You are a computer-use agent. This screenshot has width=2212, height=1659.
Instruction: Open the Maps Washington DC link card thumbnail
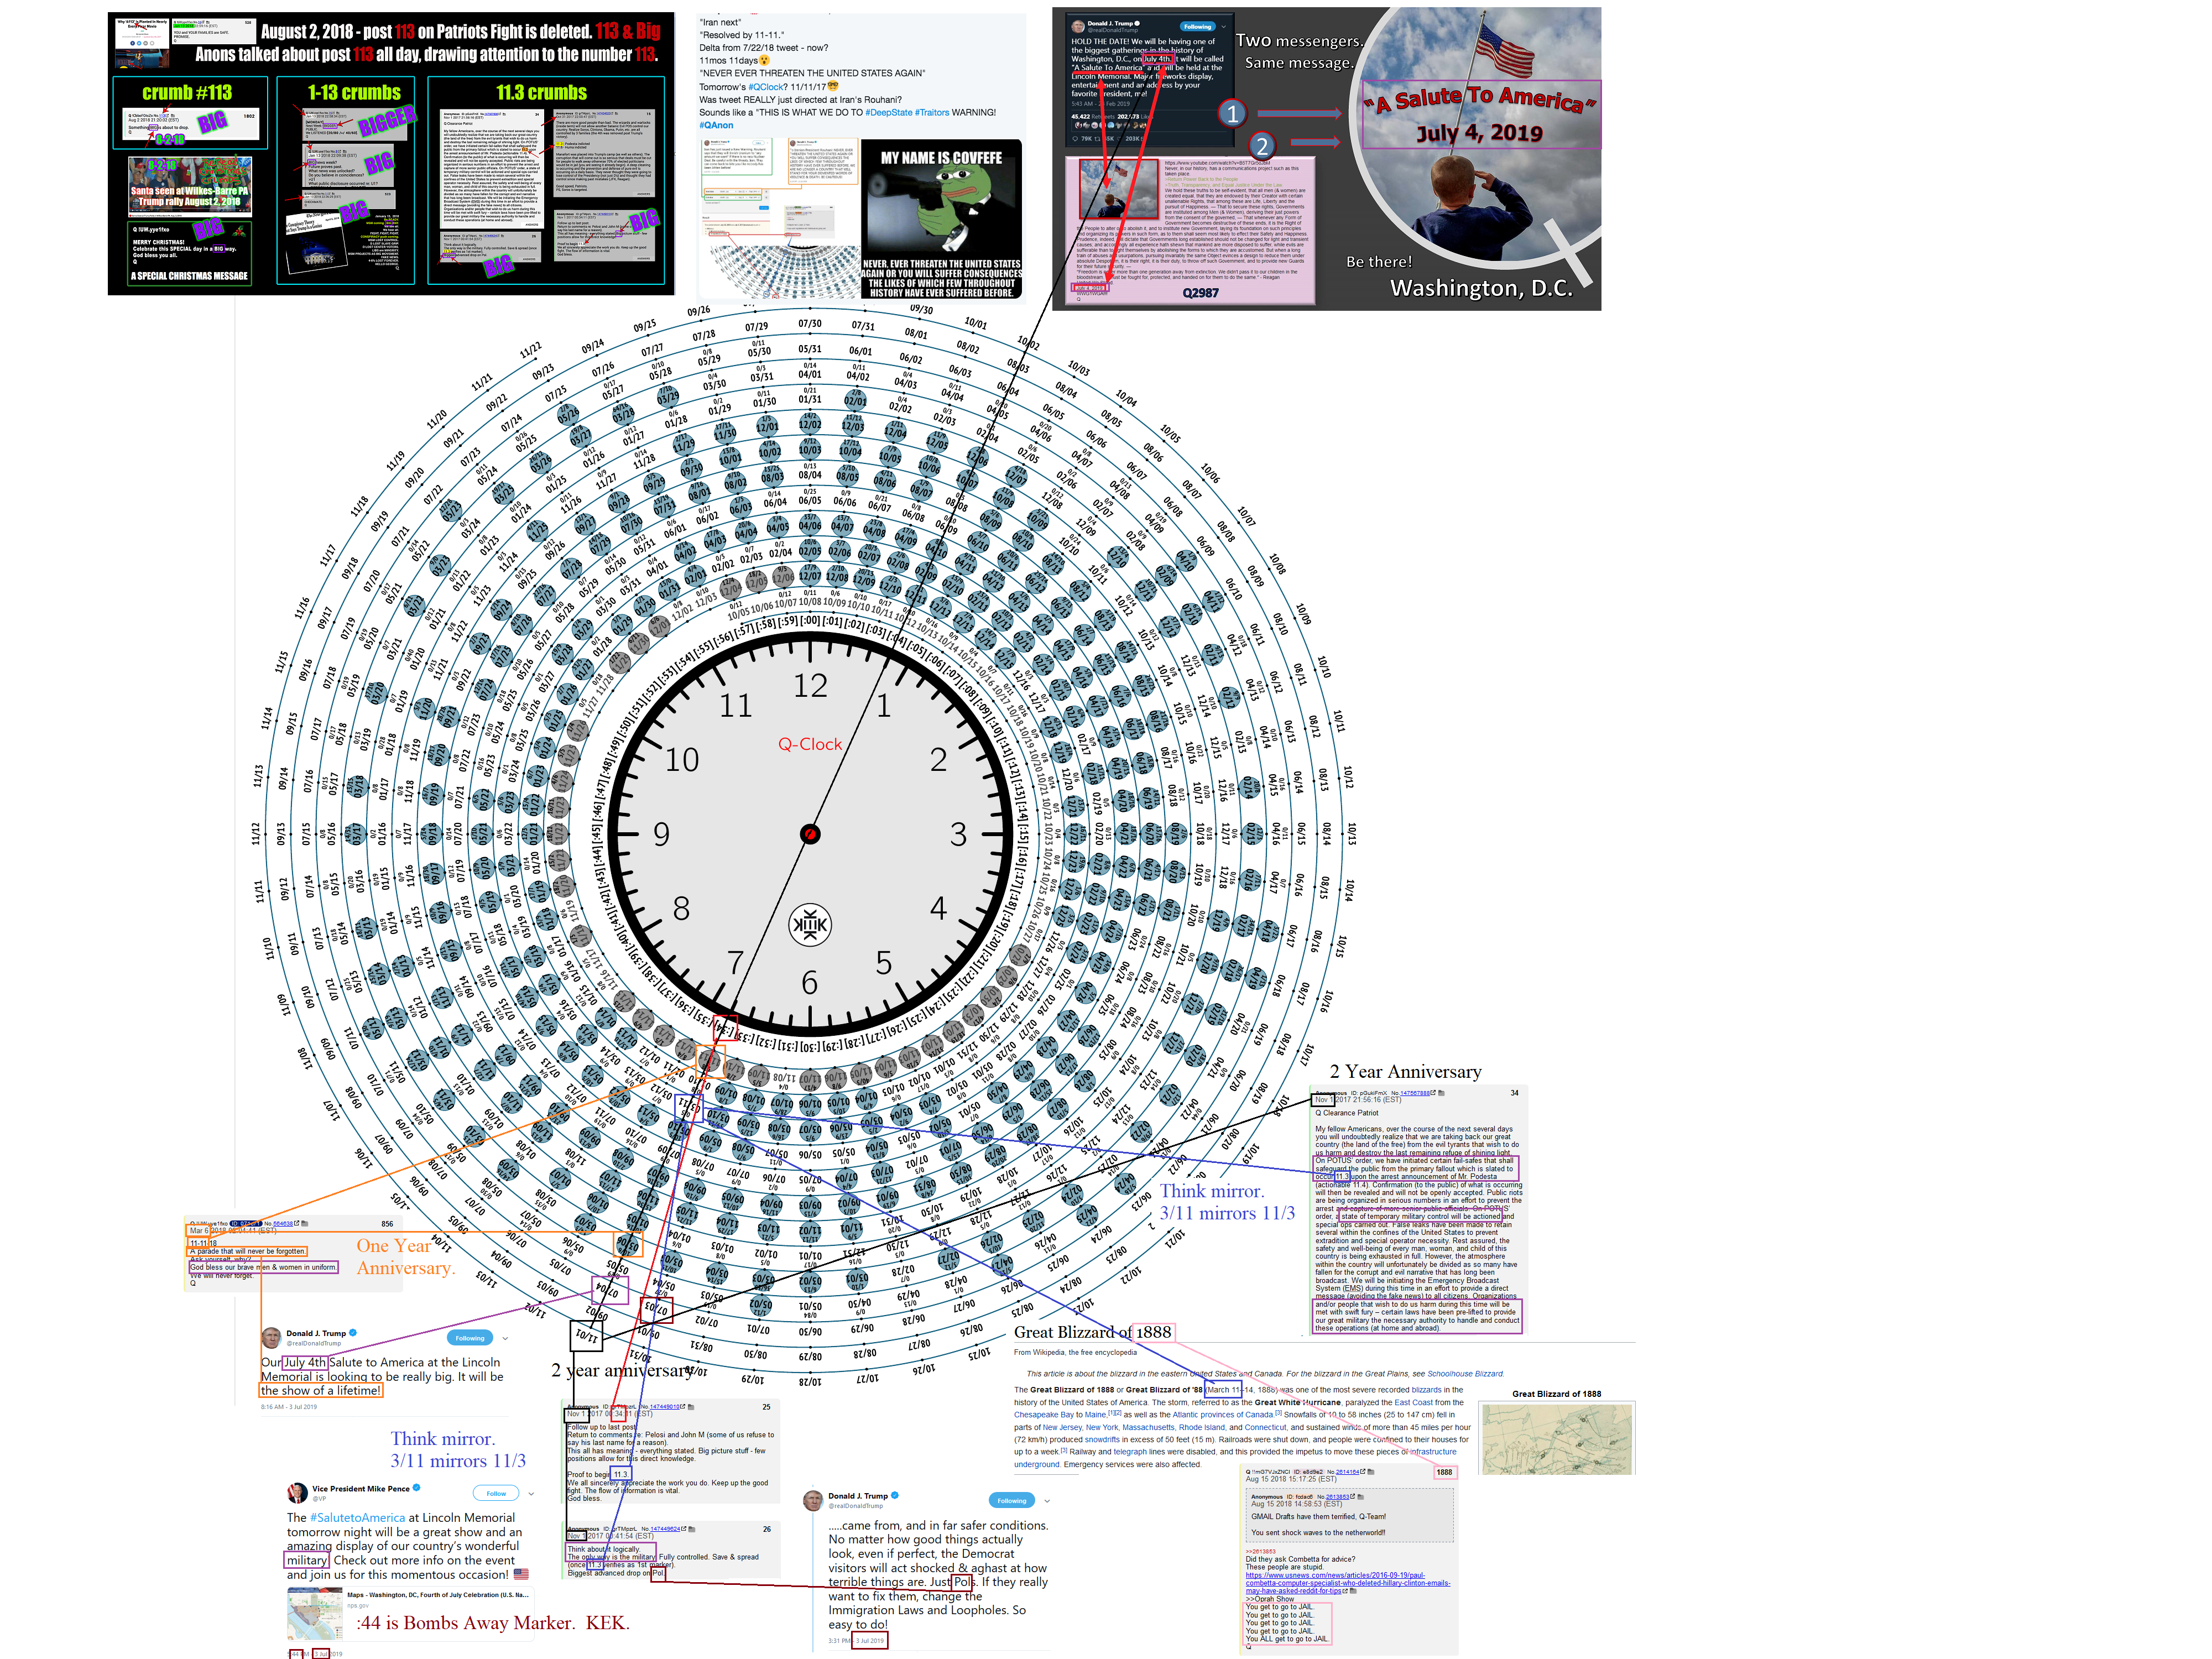tap(314, 1613)
